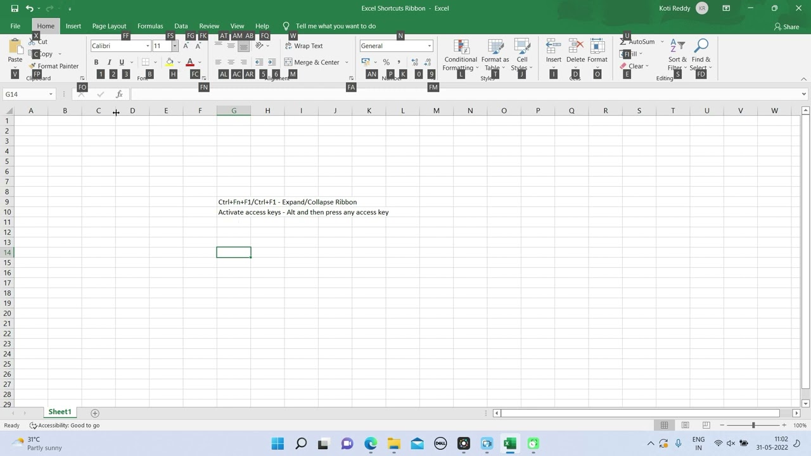Open Customize Quick Access Toolbar dropdown
Screen dimensions: 811x456
point(70,9)
